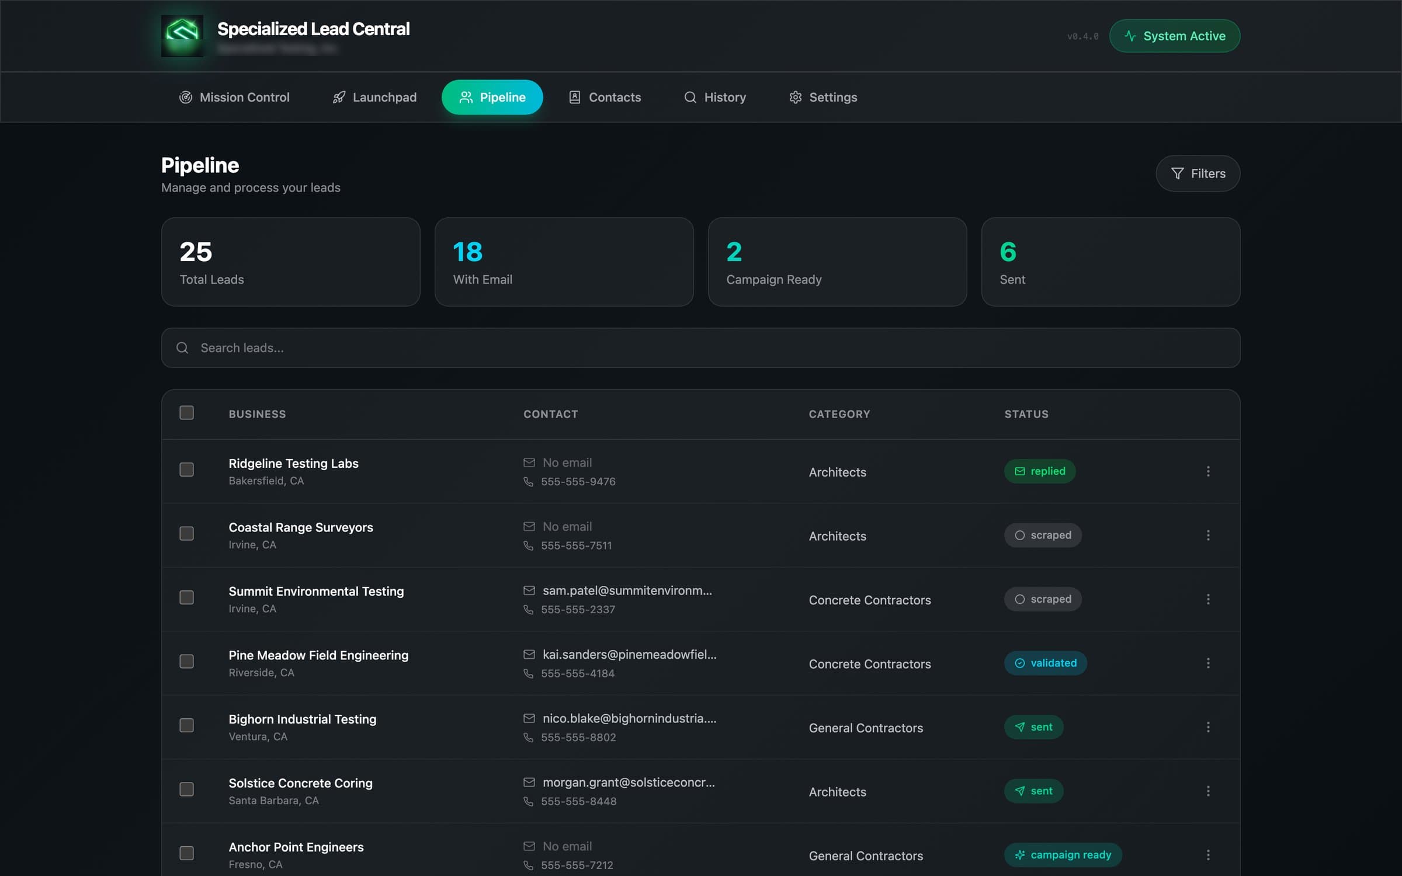Click the envelope icon beside kai.sanders email

(x=529, y=654)
